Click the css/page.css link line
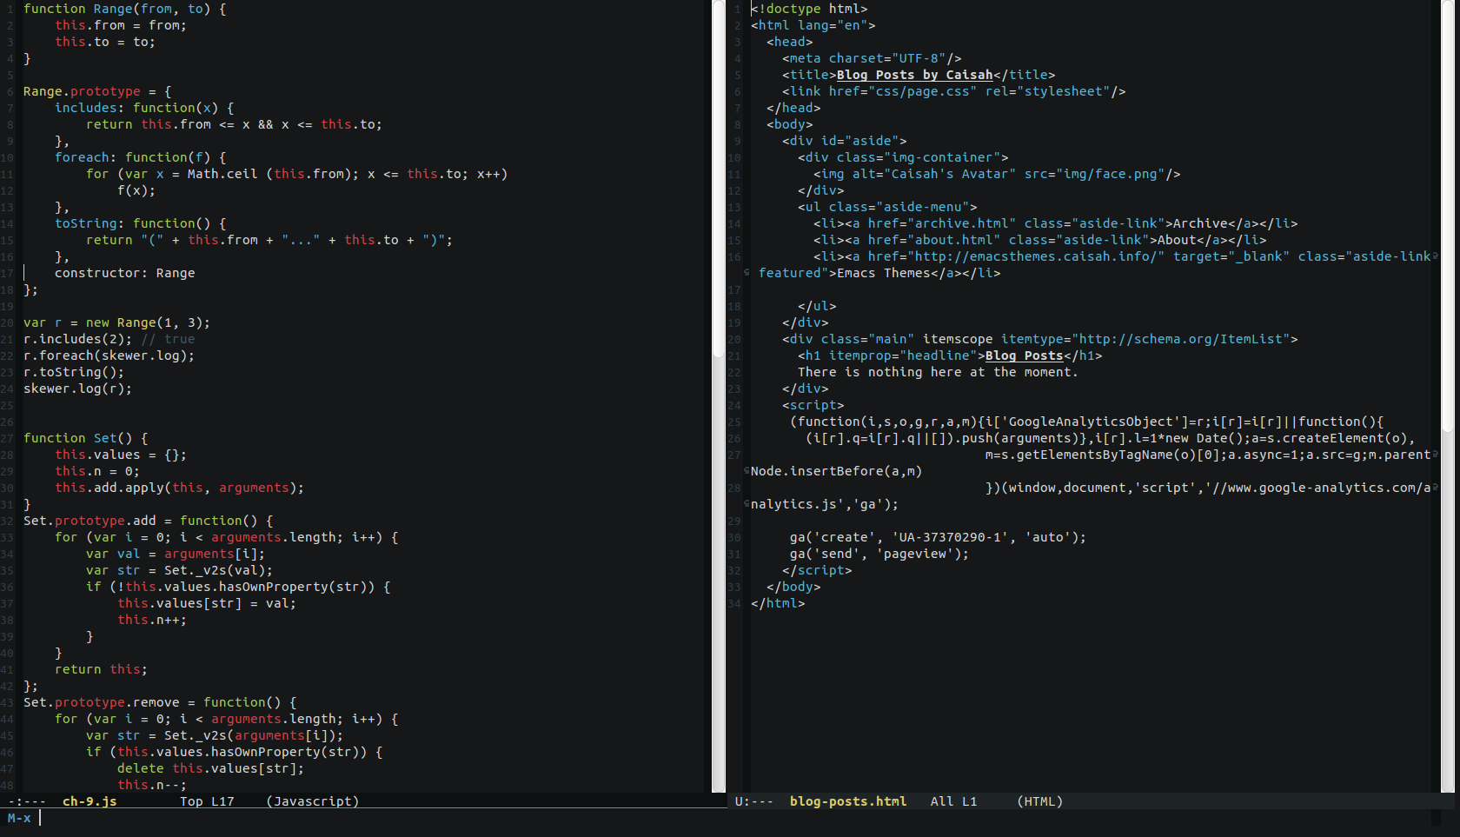 click(953, 91)
